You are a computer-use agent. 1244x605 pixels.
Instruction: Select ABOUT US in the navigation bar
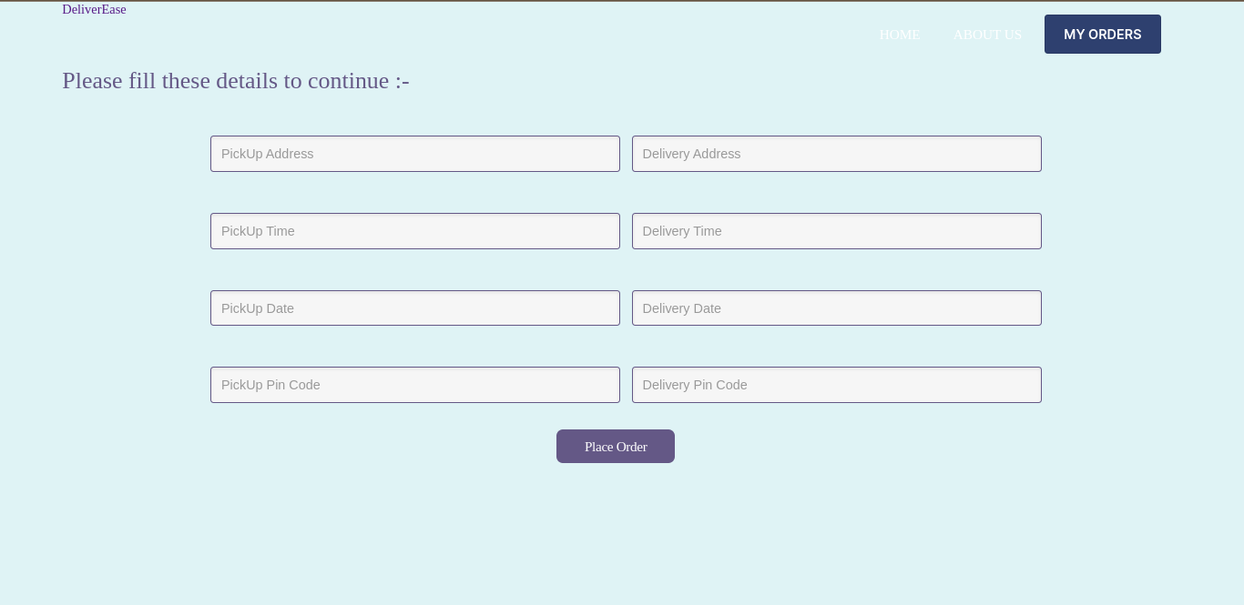coord(987,35)
